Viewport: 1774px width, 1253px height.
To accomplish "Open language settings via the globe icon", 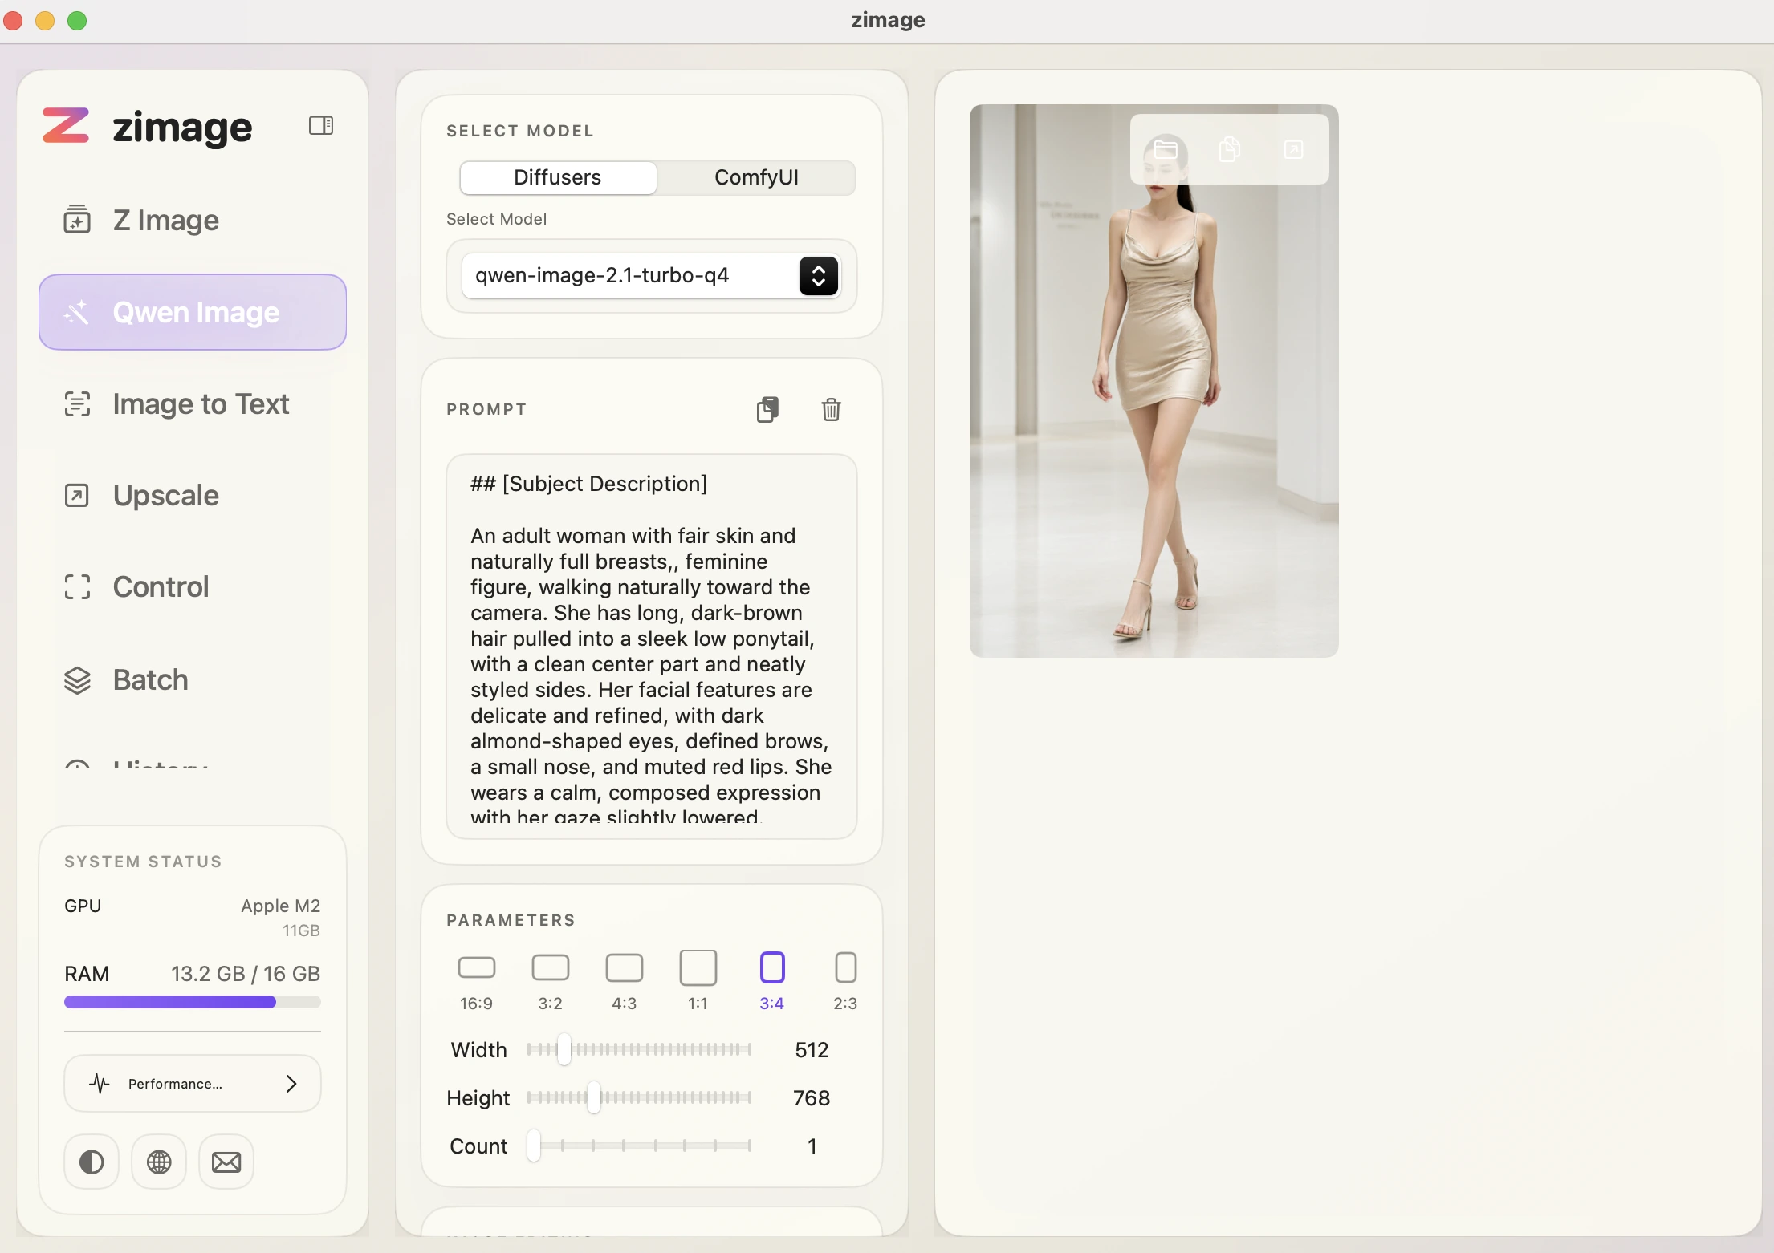I will tap(159, 1162).
